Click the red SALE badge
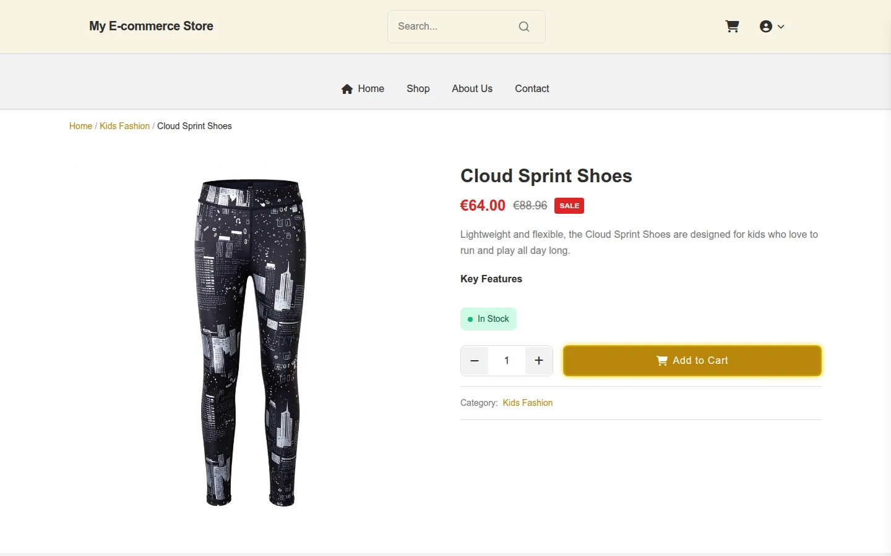 pyautogui.click(x=569, y=206)
